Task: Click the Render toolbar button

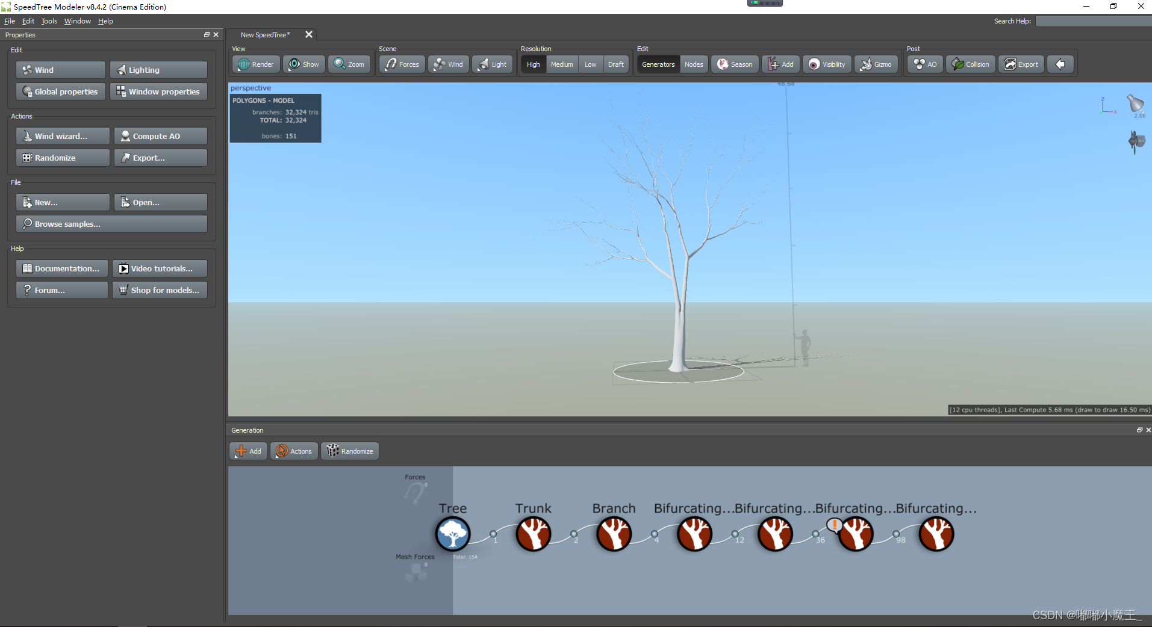Action: 256,64
